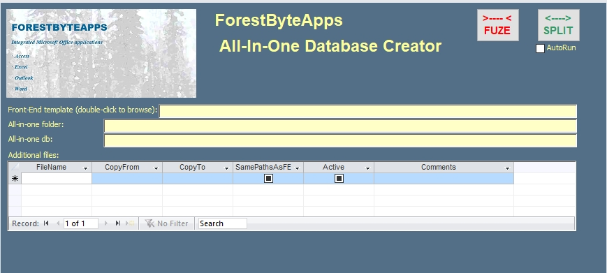Click the Comments cell of the new row

click(x=444, y=178)
